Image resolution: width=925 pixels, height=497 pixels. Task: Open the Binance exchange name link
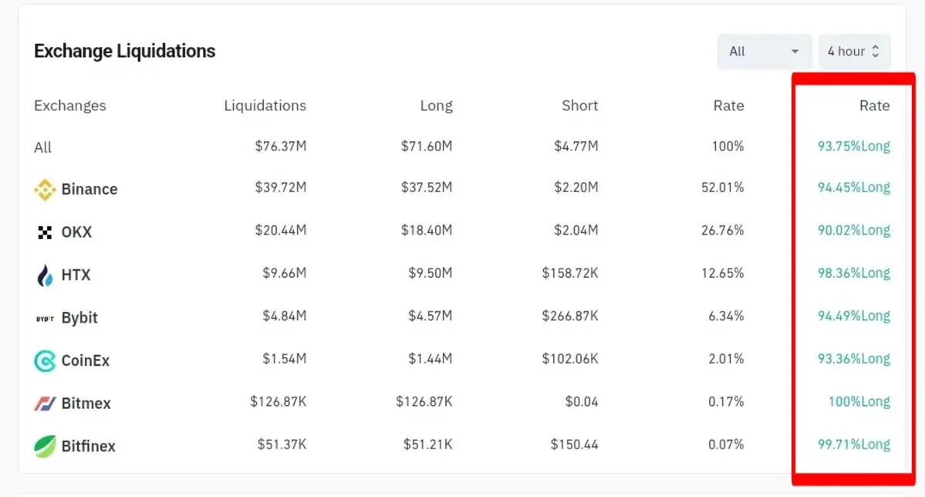(x=89, y=190)
